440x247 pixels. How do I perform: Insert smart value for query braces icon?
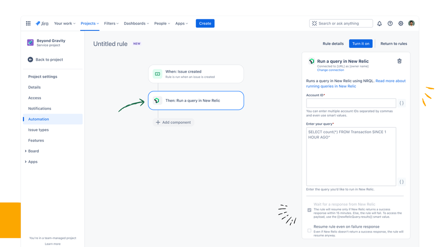pyautogui.click(x=402, y=182)
